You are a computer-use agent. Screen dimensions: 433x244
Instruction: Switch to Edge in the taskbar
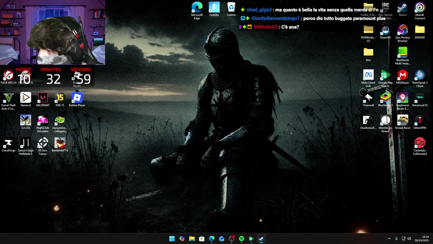point(212,239)
